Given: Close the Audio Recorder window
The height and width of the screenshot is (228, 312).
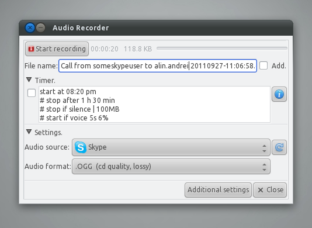Looking at the screenshot, I should coord(30,27).
